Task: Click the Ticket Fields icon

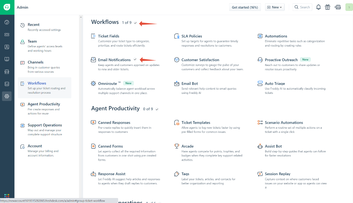Action: [x=94, y=36]
